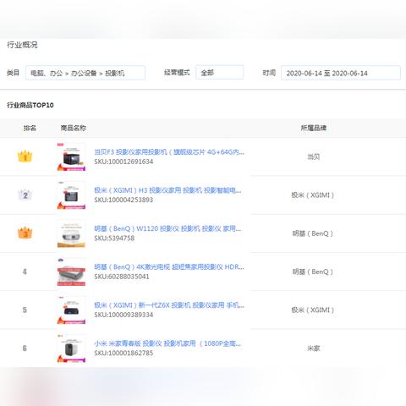Image resolution: width=406 pixels, height=406 pixels.
Task: Open the 当贝F3 投影仪家用投影机 product link
Action: pos(169,152)
